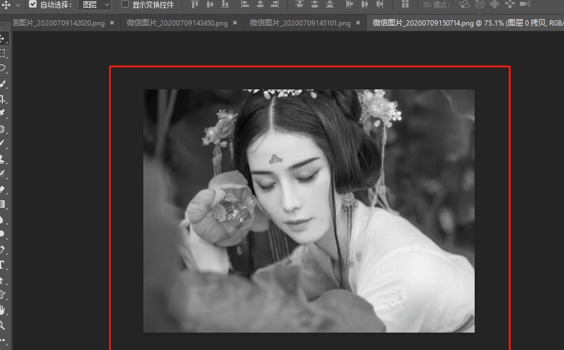This screenshot has height=350, width=564.
Task: Select the Lasso tool
Action: (2, 68)
